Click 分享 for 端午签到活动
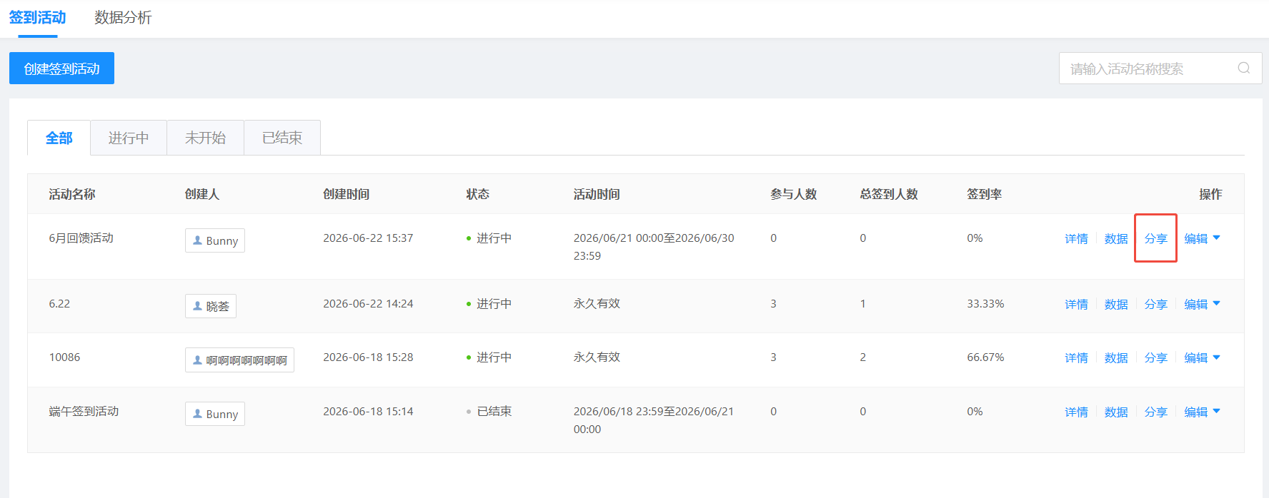Viewport: 1269px width, 498px height. (x=1155, y=412)
